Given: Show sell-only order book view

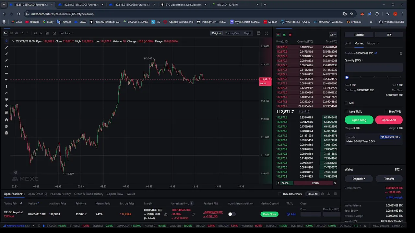Looking at the screenshot, I should 290,35.
